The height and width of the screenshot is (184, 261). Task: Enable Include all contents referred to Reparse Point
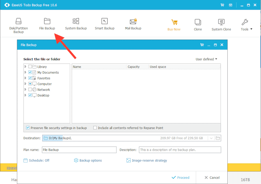click(x=95, y=127)
